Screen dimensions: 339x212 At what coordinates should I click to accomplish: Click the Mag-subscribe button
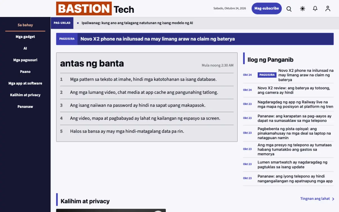pyautogui.click(x=267, y=8)
